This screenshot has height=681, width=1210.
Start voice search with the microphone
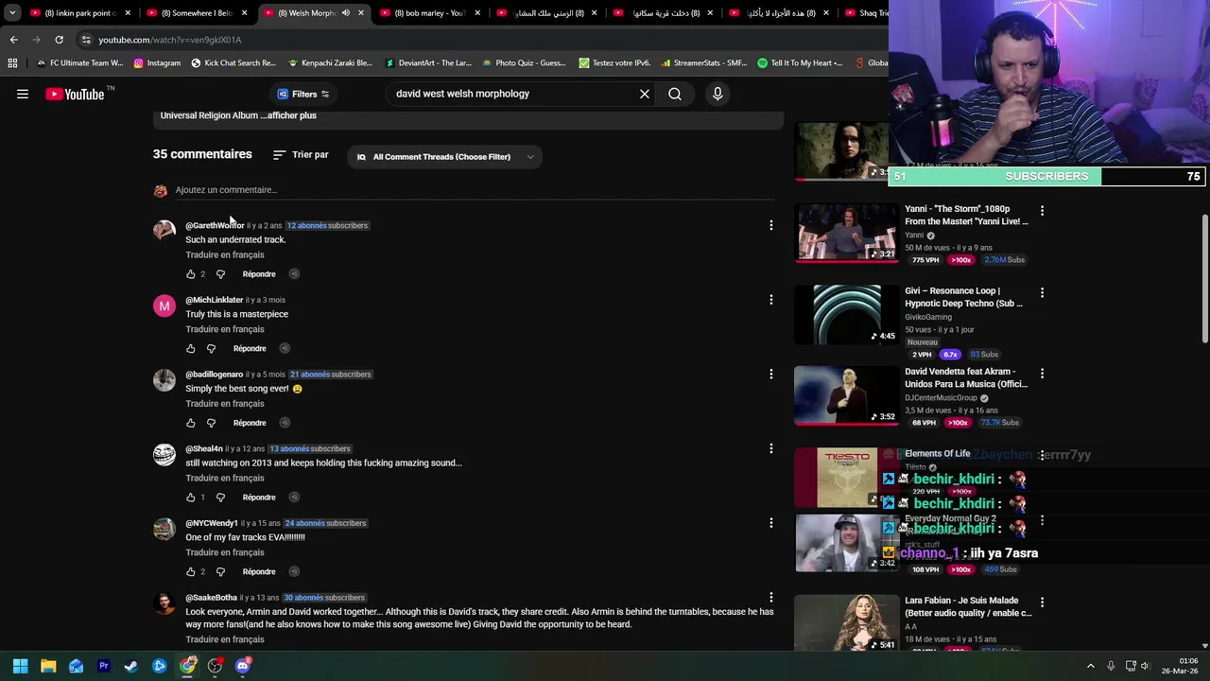click(717, 94)
